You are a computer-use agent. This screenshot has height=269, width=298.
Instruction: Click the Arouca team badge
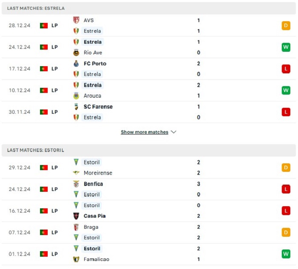pyautogui.click(x=76, y=95)
